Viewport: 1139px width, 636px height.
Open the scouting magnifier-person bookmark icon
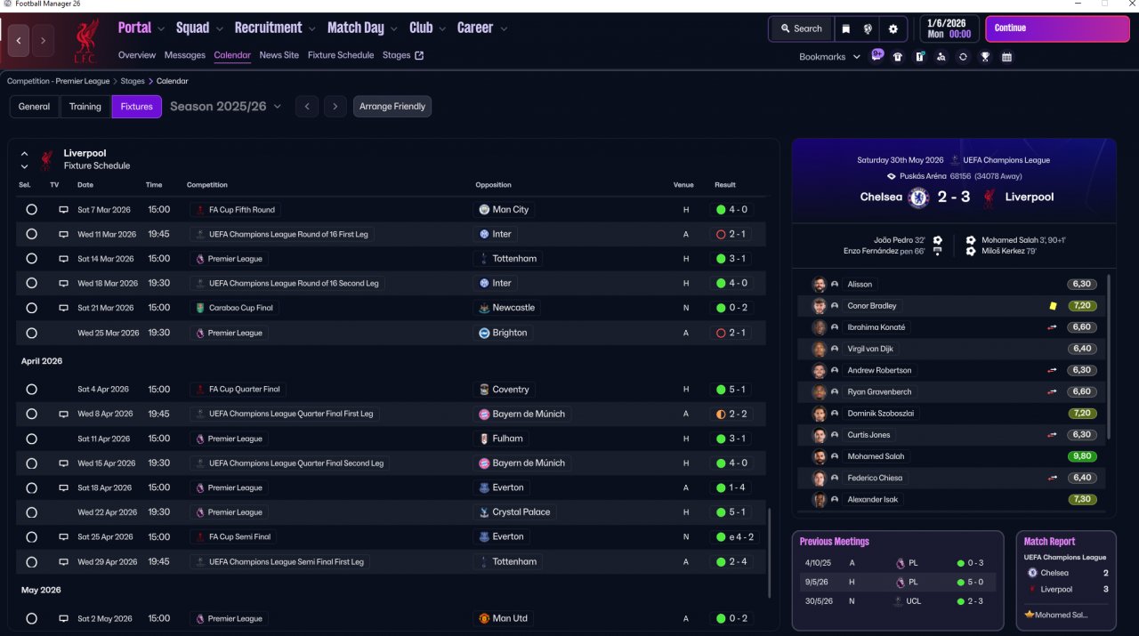tap(941, 57)
